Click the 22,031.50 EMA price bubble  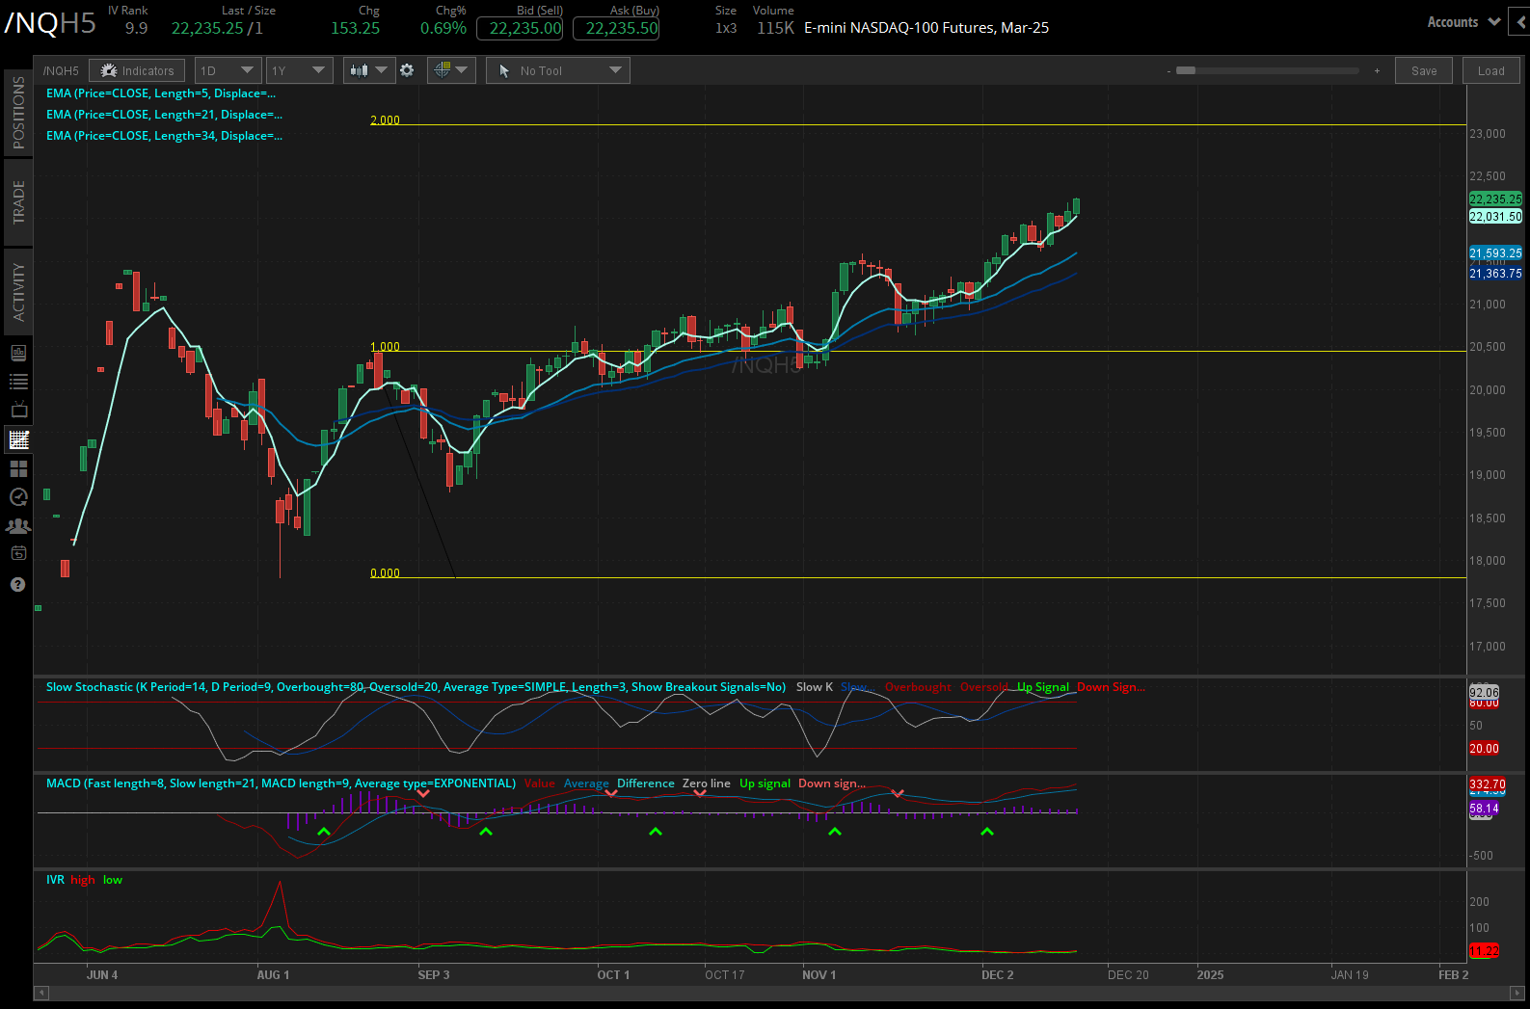pos(1495,217)
